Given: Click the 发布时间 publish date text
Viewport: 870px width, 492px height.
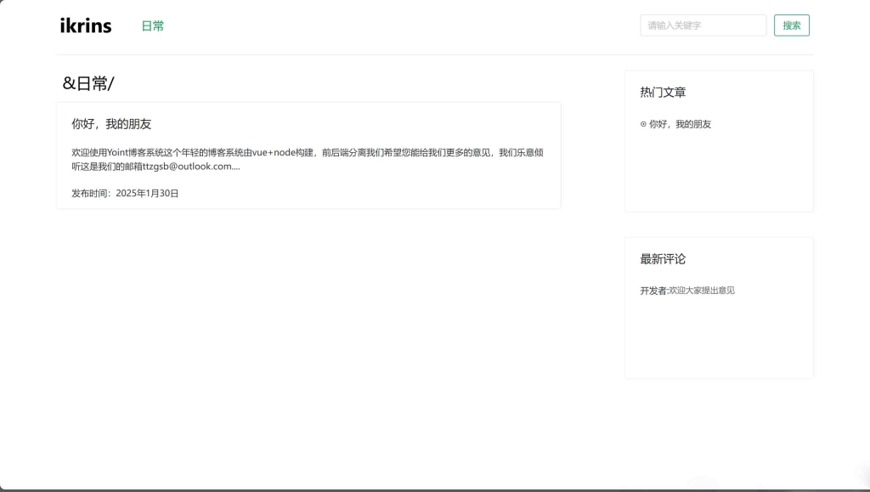Looking at the screenshot, I should pyautogui.click(x=124, y=193).
